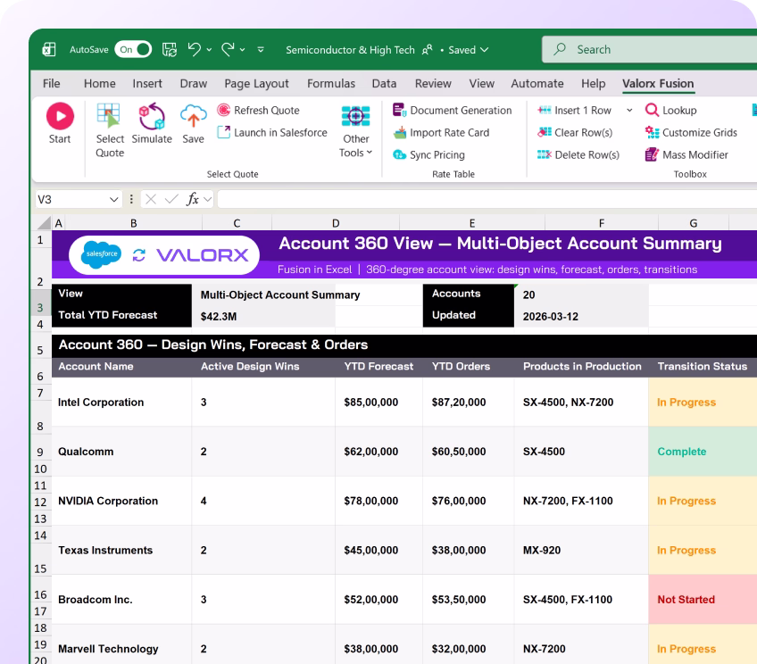
Task: Click the formula bar Enter checkmark icon
Action: (171, 199)
